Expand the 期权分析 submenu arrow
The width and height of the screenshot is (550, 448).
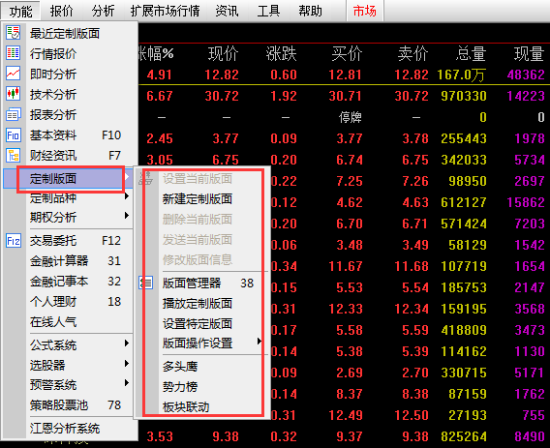(x=127, y=216)
